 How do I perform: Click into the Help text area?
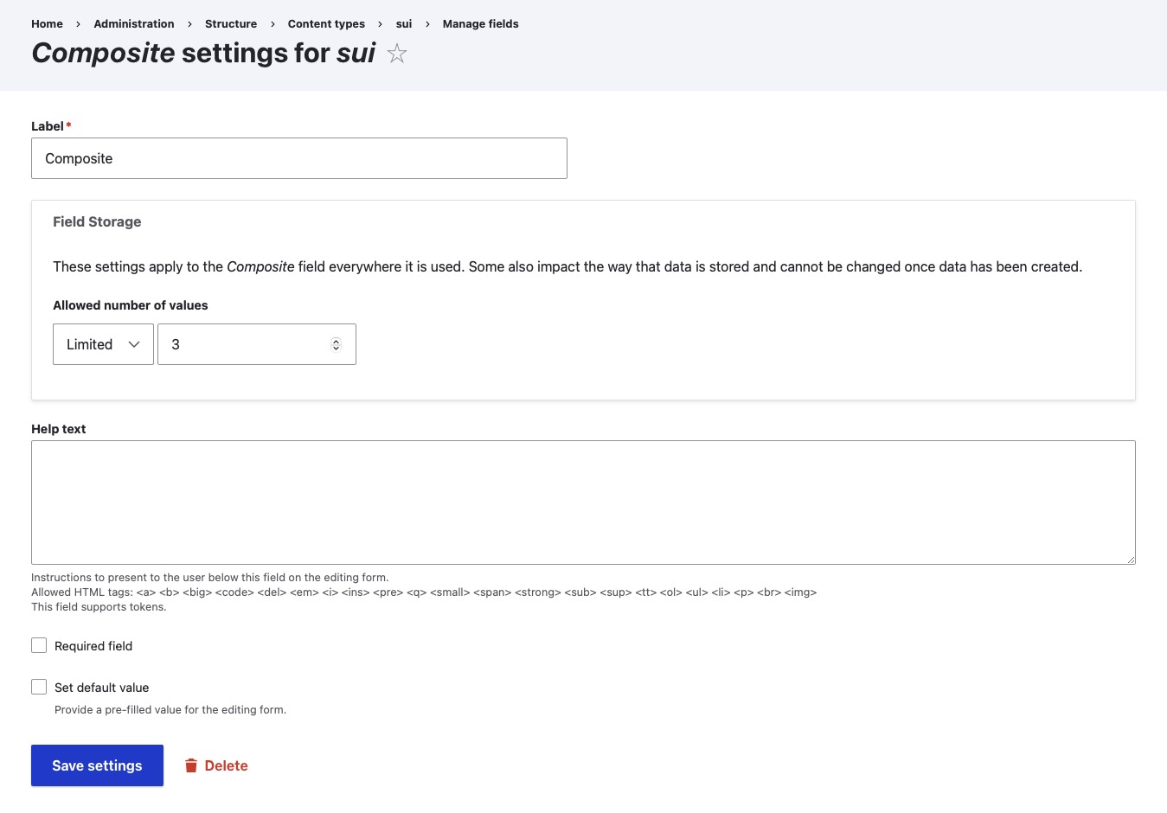583,502
